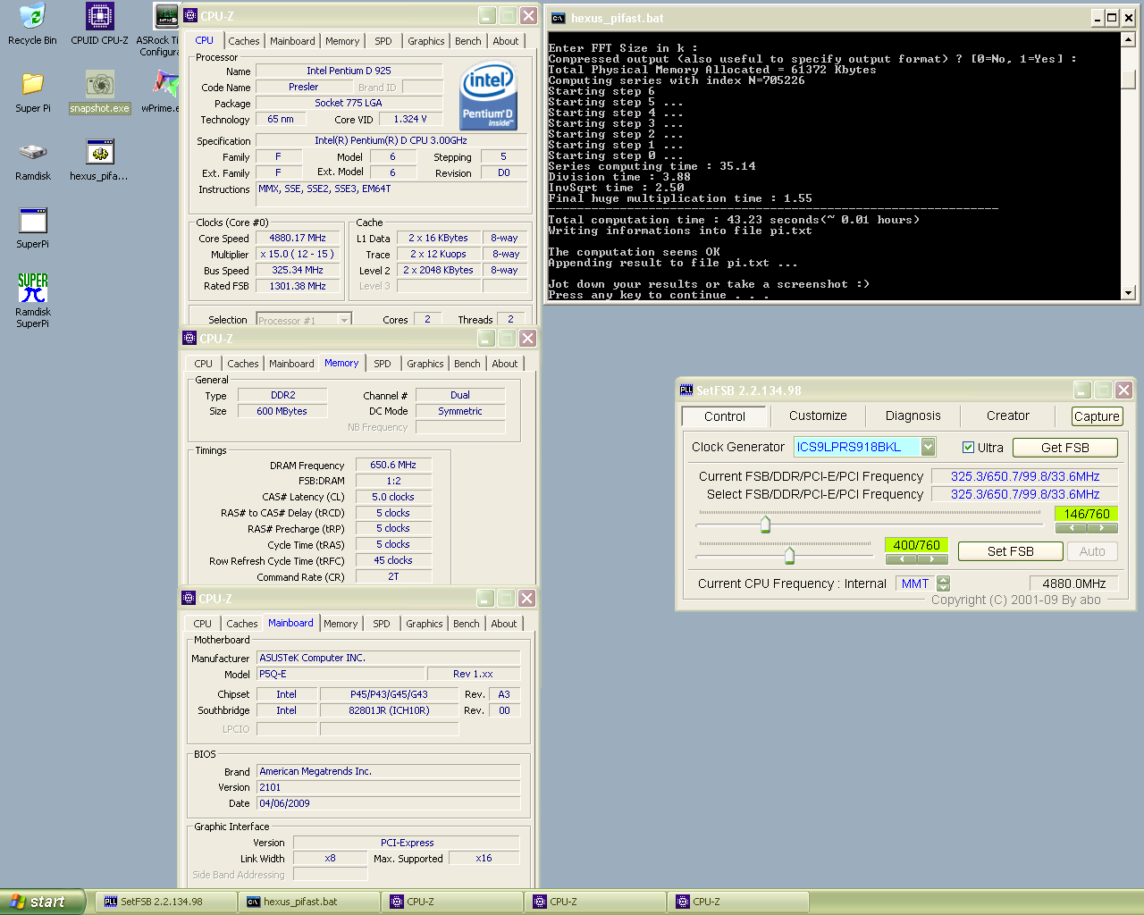The height and width of the screenshot is (915, 1144).
Task: Click the Current CPU Frequency value 4880.0MHz
Action: click(x=1074, y=583)
